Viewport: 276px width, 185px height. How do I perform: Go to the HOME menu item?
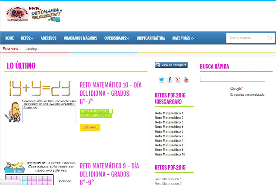point(9,38)
